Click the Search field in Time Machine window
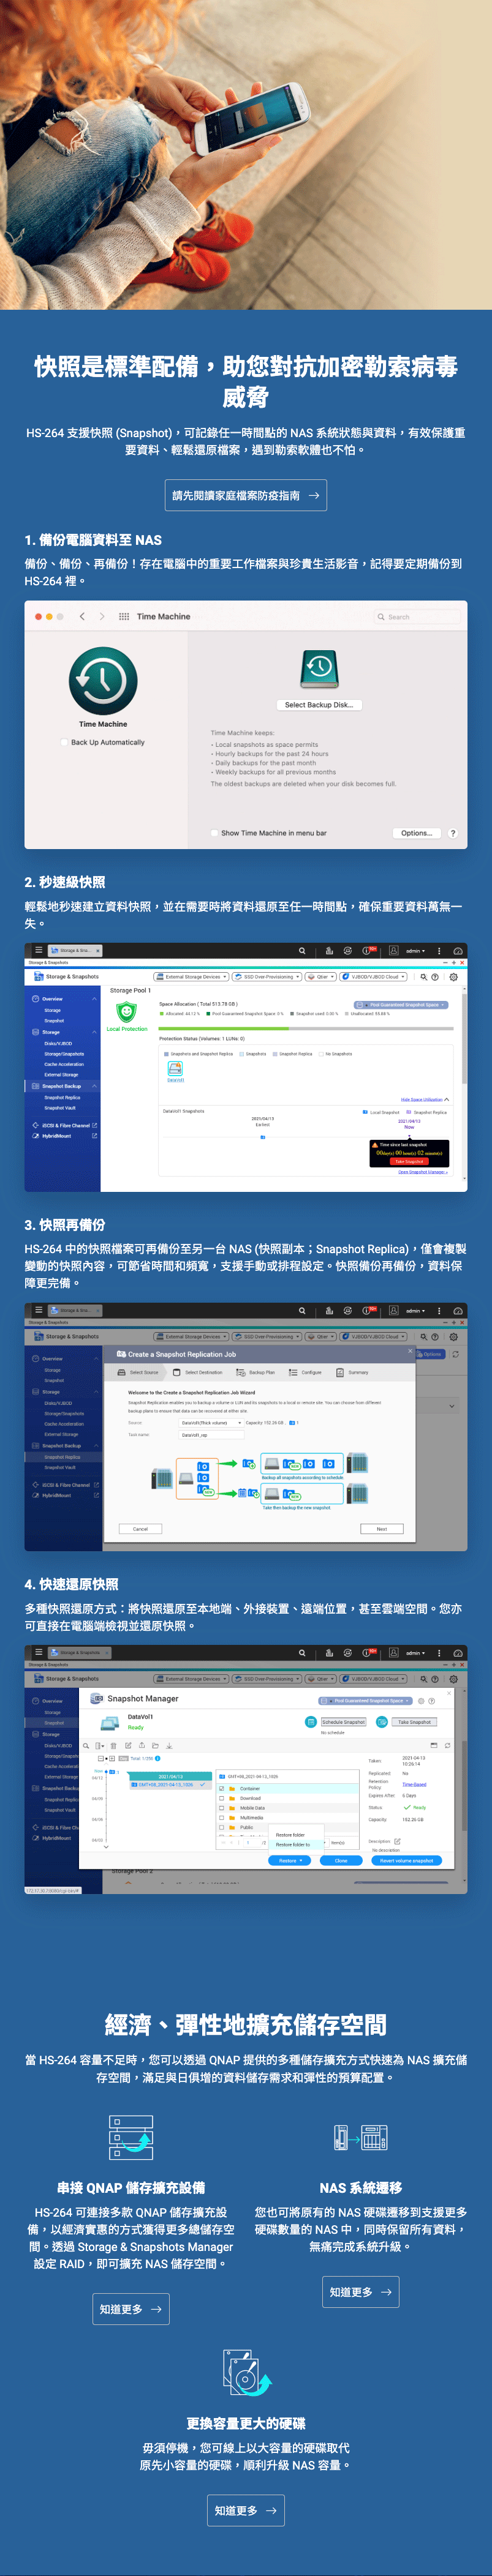 pos(417,617)
